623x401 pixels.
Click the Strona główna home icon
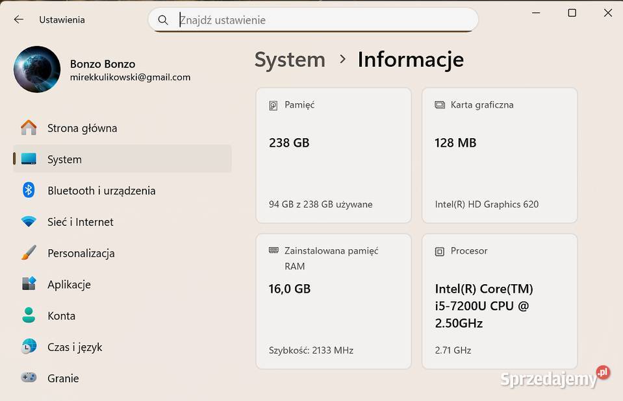click(29, 128)
